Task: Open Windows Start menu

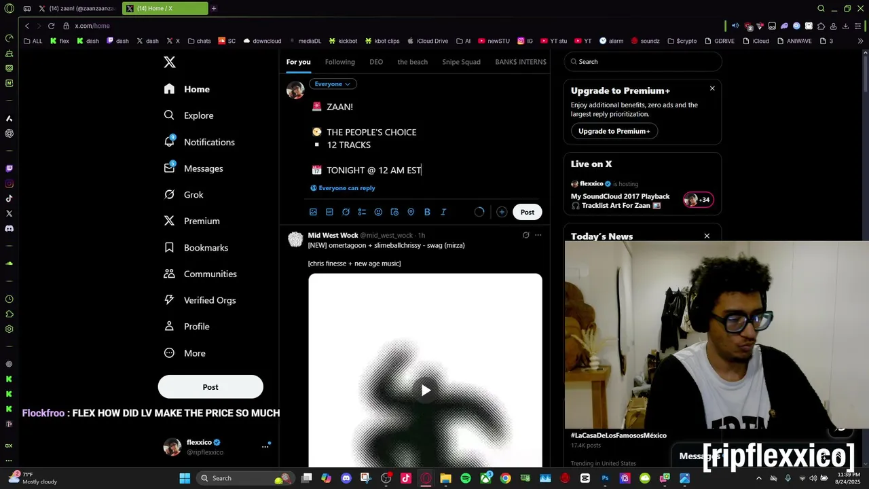Action: (185, 478)
